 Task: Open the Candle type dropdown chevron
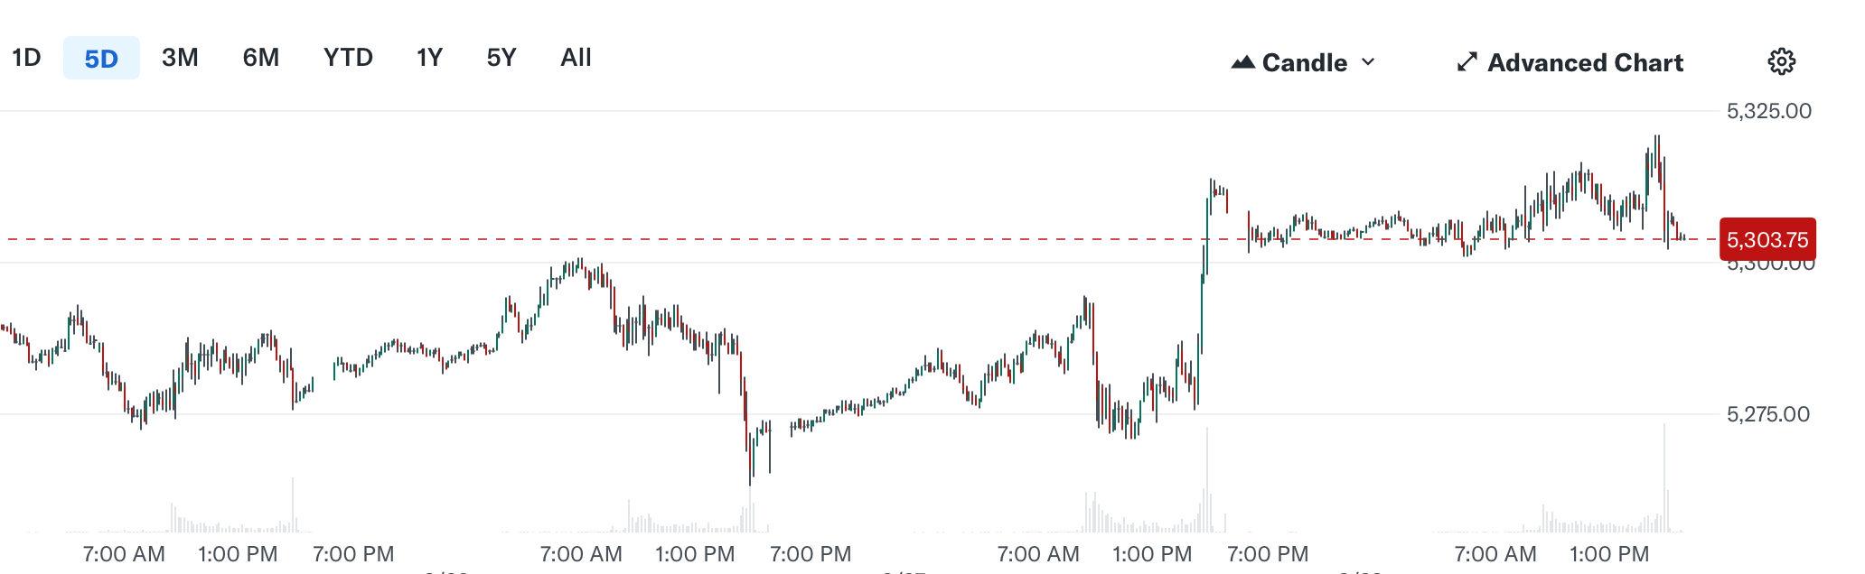coord(1368,63)
